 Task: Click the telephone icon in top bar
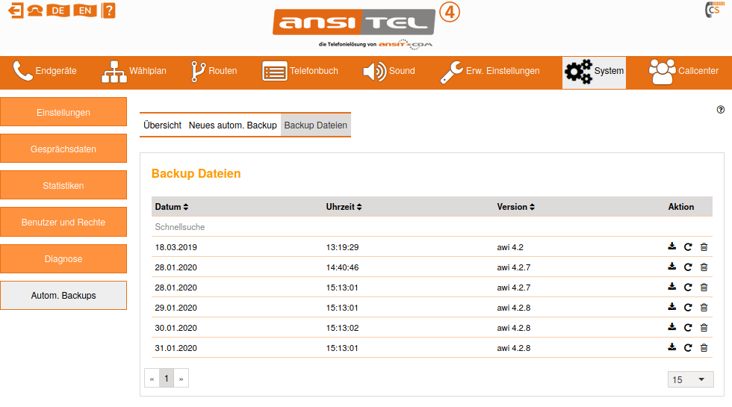click(34, 10)
